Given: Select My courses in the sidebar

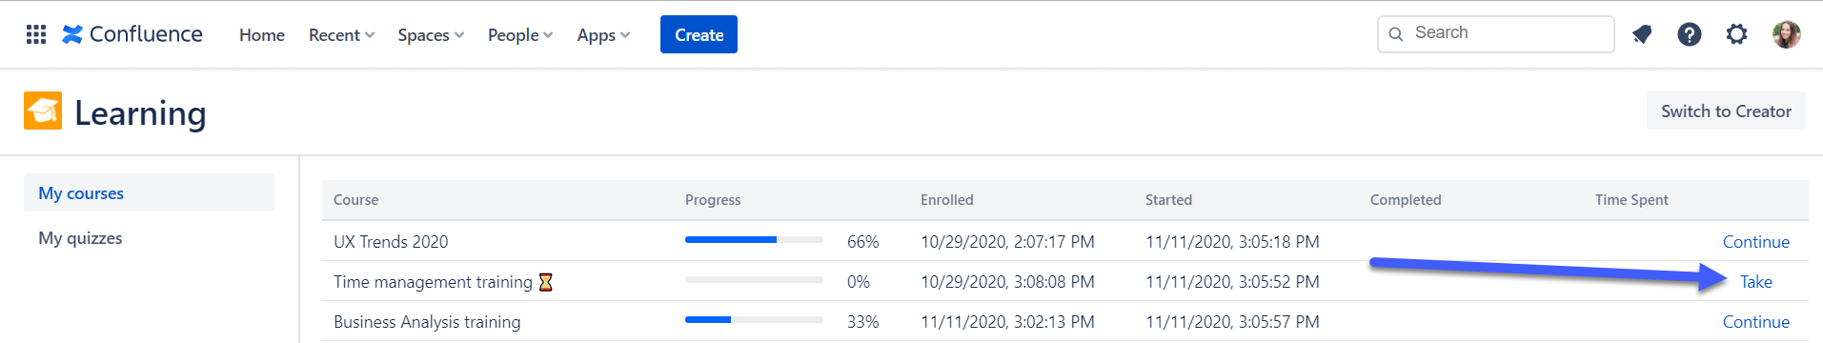Looking at the screenshot, I should (x=149, y=192).
